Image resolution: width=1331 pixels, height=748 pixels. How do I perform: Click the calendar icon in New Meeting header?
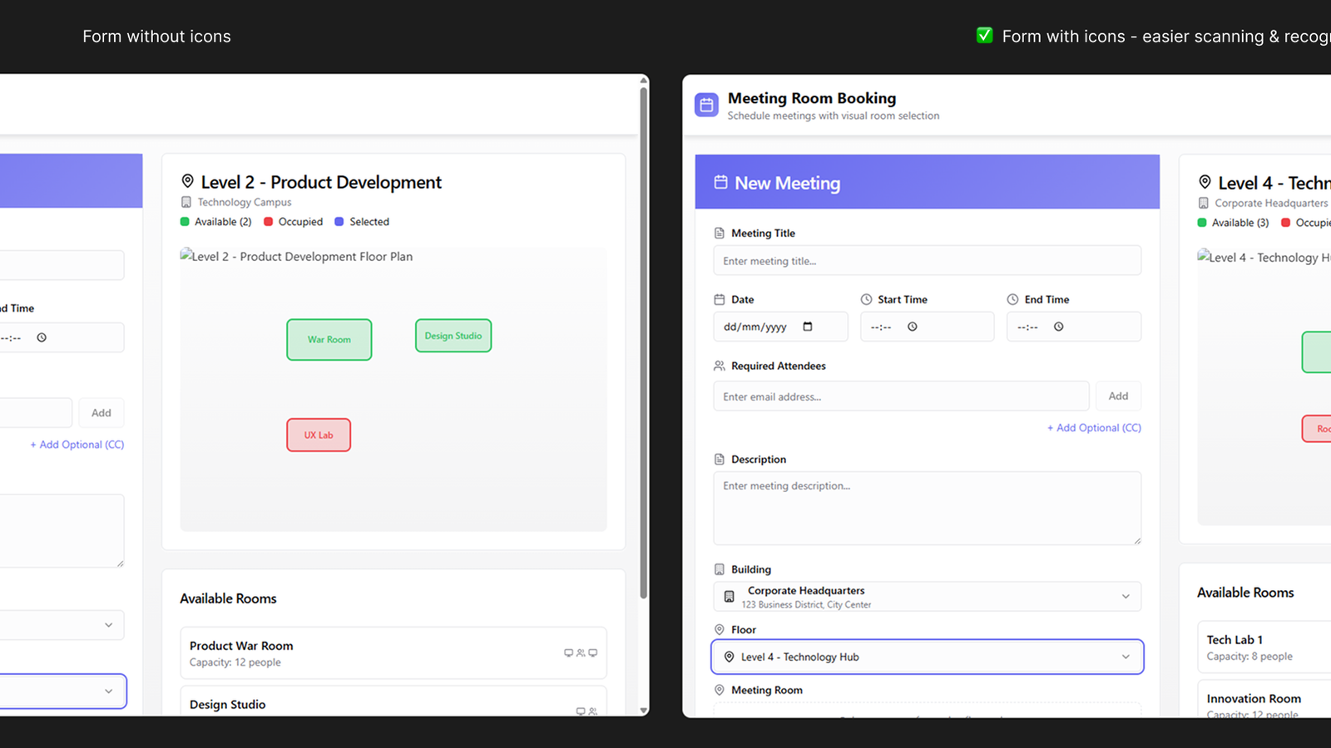(x=720, y=182)
